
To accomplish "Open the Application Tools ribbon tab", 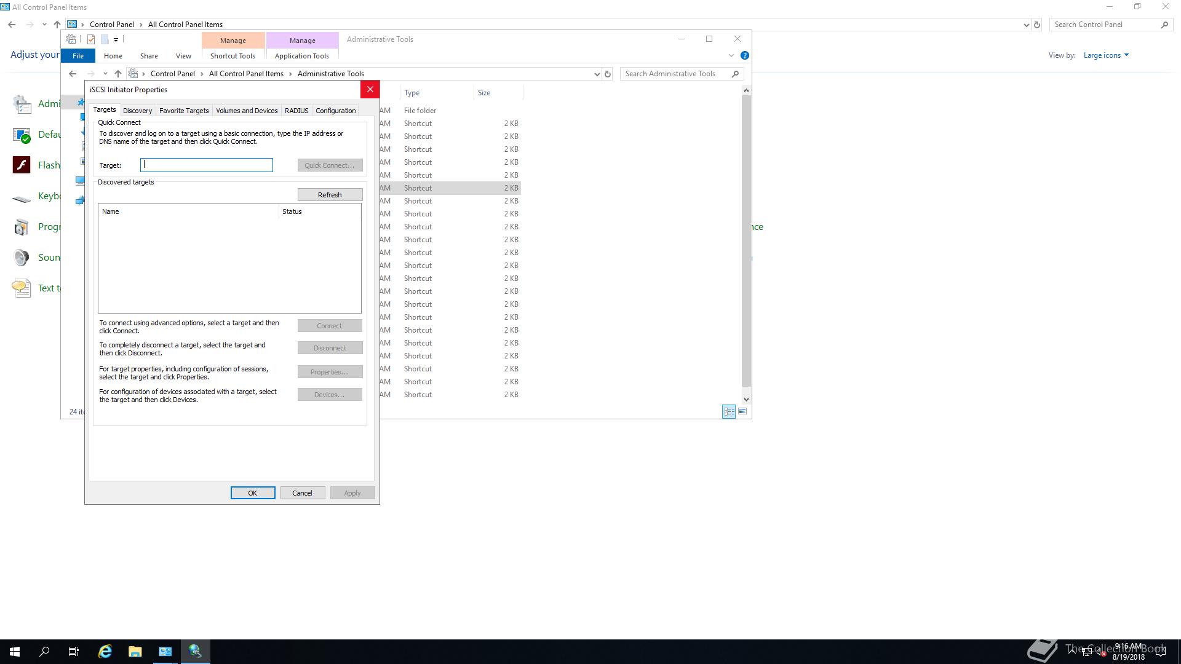I will coord(302,56).
